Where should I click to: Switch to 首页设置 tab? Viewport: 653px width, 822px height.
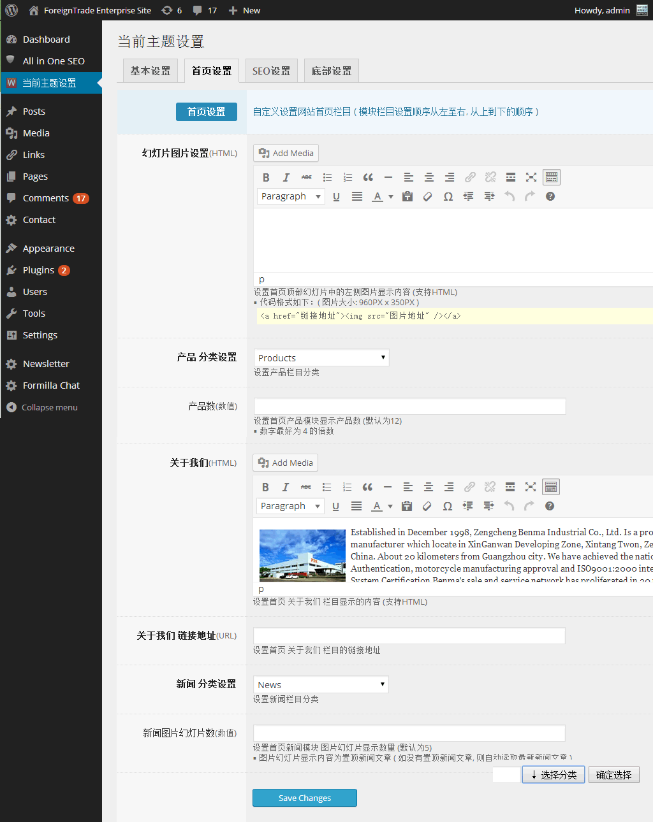(212, 71)
